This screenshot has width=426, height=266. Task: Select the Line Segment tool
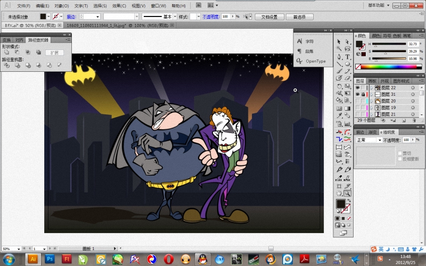[x=339, y=64]
